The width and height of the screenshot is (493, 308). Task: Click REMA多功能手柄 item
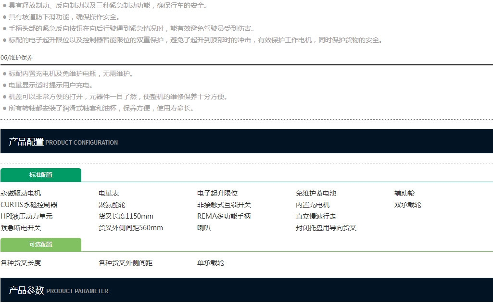[224, 216]
